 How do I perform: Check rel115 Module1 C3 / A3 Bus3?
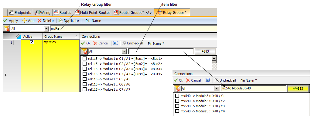[84, 69]
